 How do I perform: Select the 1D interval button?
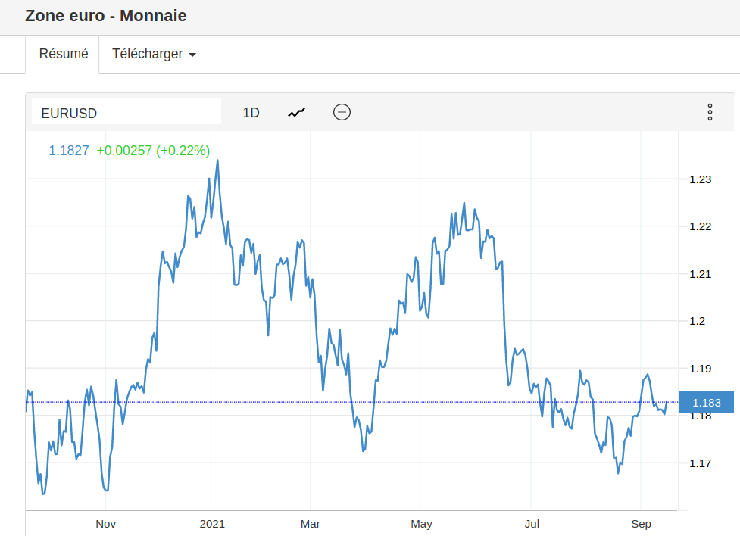pyautogui.click(x=251, y=113)
